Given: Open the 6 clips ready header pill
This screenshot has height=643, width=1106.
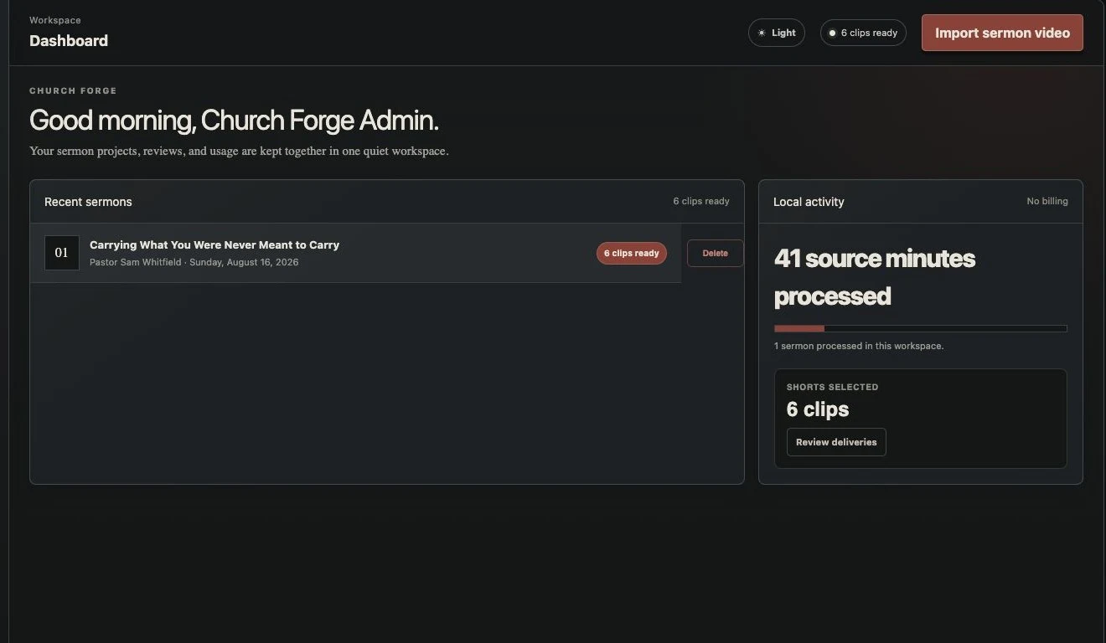Looking at the screenshot, I should tap(863, 33).
